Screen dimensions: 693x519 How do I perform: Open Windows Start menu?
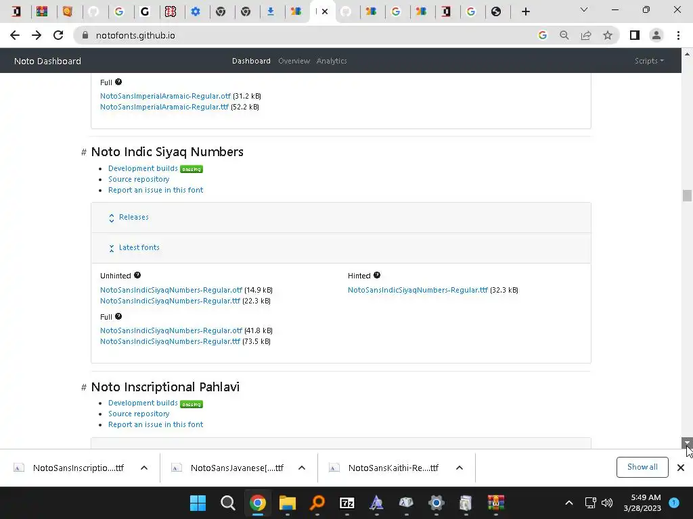(198, 503)
